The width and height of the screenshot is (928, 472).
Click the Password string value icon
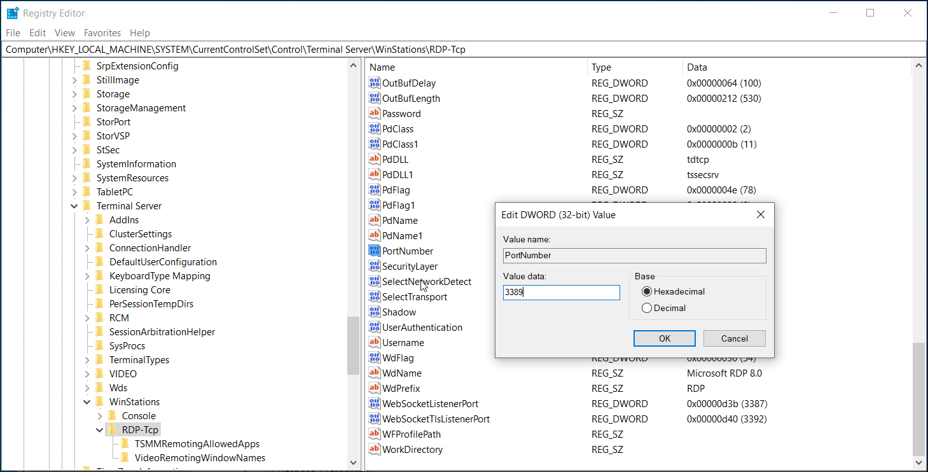(375, 114)
